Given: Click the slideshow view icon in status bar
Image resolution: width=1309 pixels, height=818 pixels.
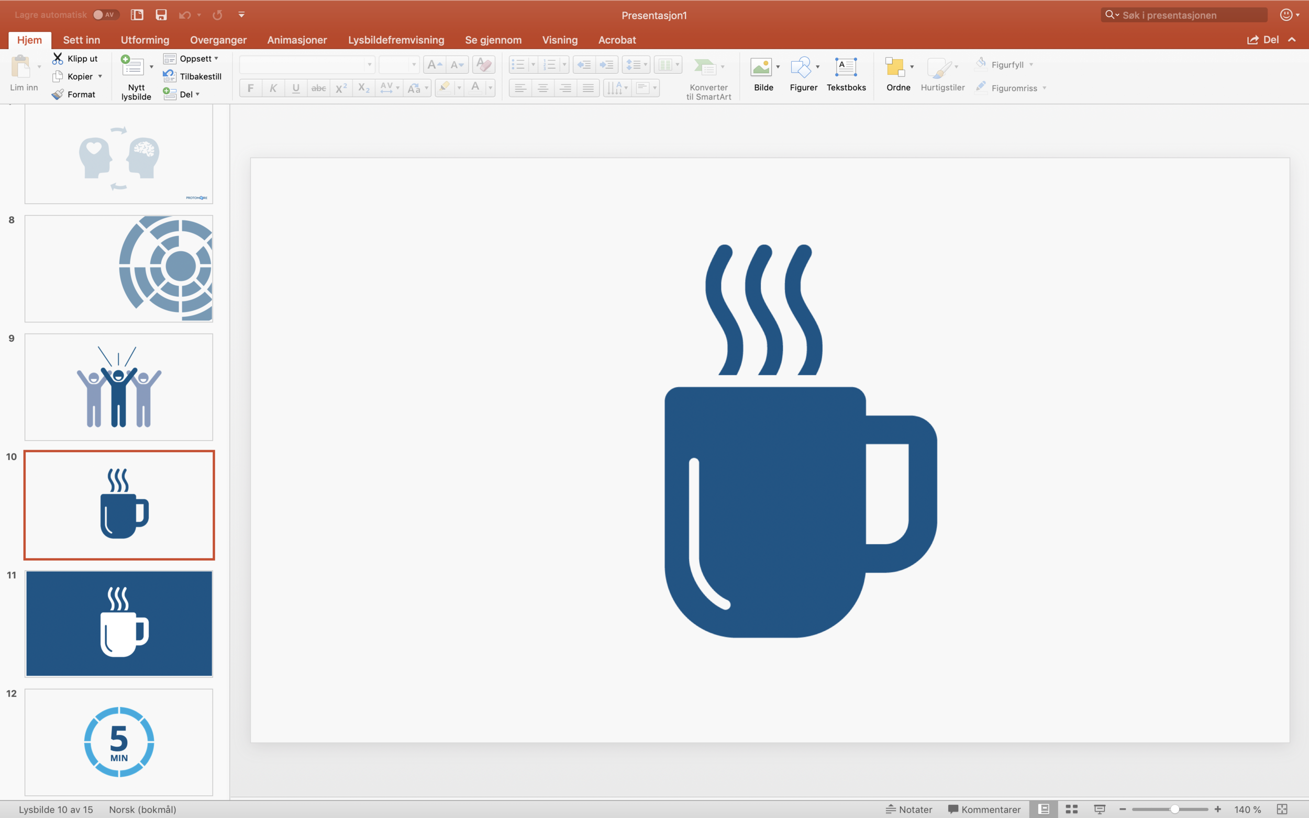Looking at the screenshot, I should (x=1100, y=809).
